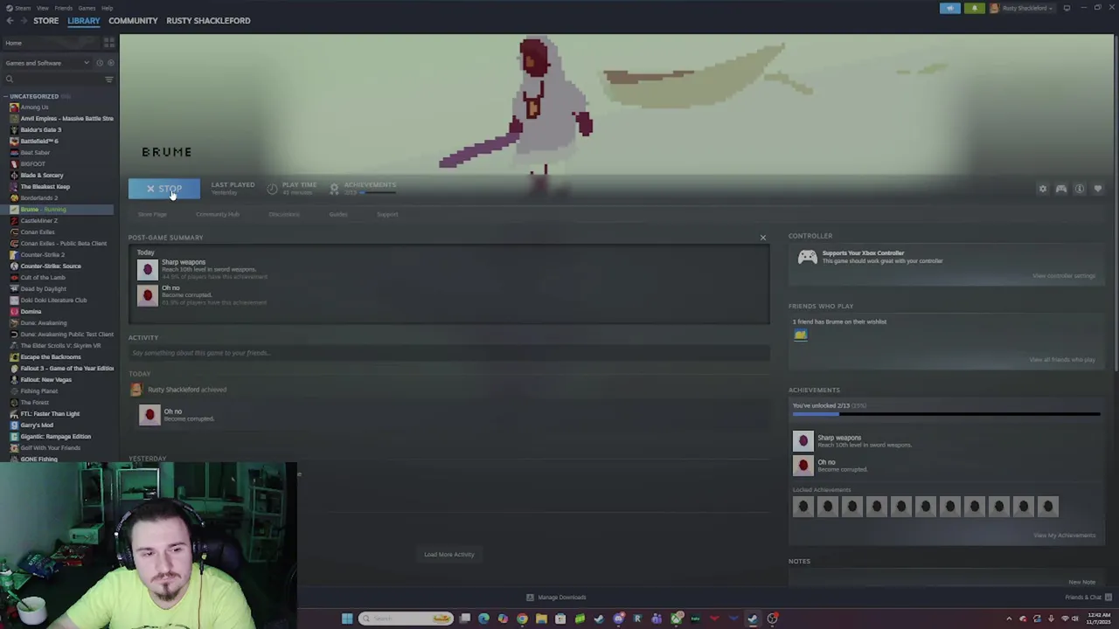The width and height of the screenshot is (1119, 629).
Task: Click the Domina game icon in sidebar
Action: click(x=14, y=312)
